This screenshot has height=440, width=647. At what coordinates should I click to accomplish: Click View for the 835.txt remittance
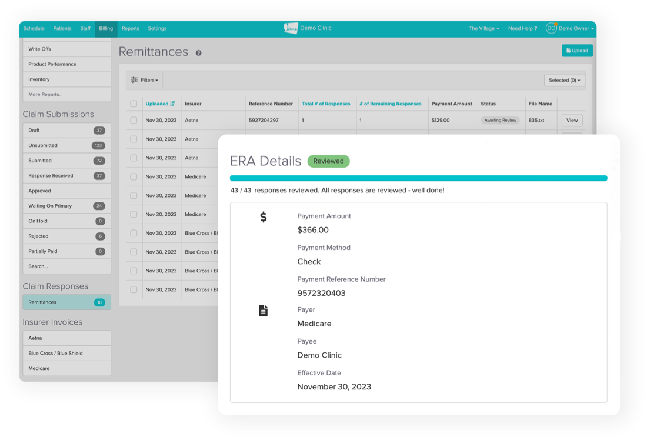pyautogui.click(x=571, y=120)
